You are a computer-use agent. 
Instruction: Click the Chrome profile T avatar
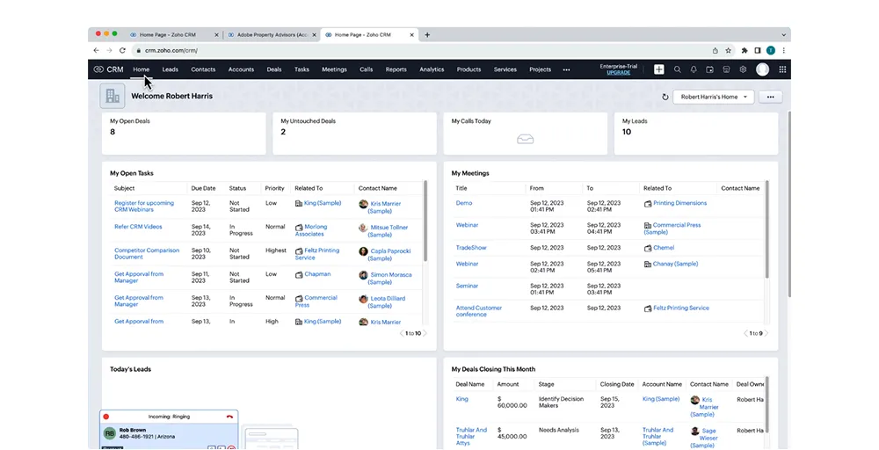[x=771, y=50]
